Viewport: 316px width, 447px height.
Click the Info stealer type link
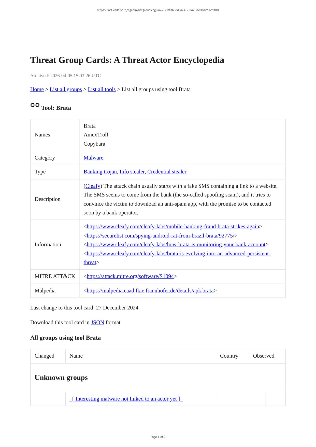(132, 172)
